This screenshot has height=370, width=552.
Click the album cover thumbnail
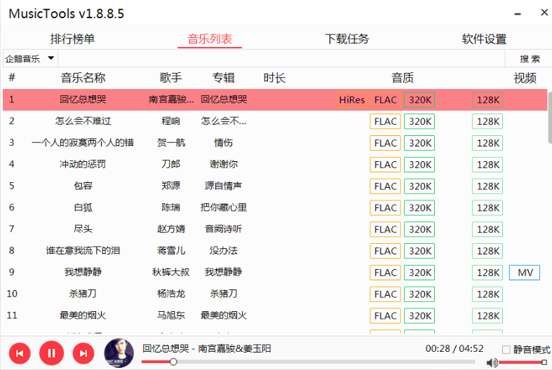pos(119,352)
